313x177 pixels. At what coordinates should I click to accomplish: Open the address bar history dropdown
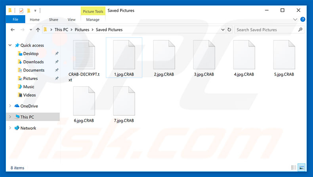click(222, 30)
